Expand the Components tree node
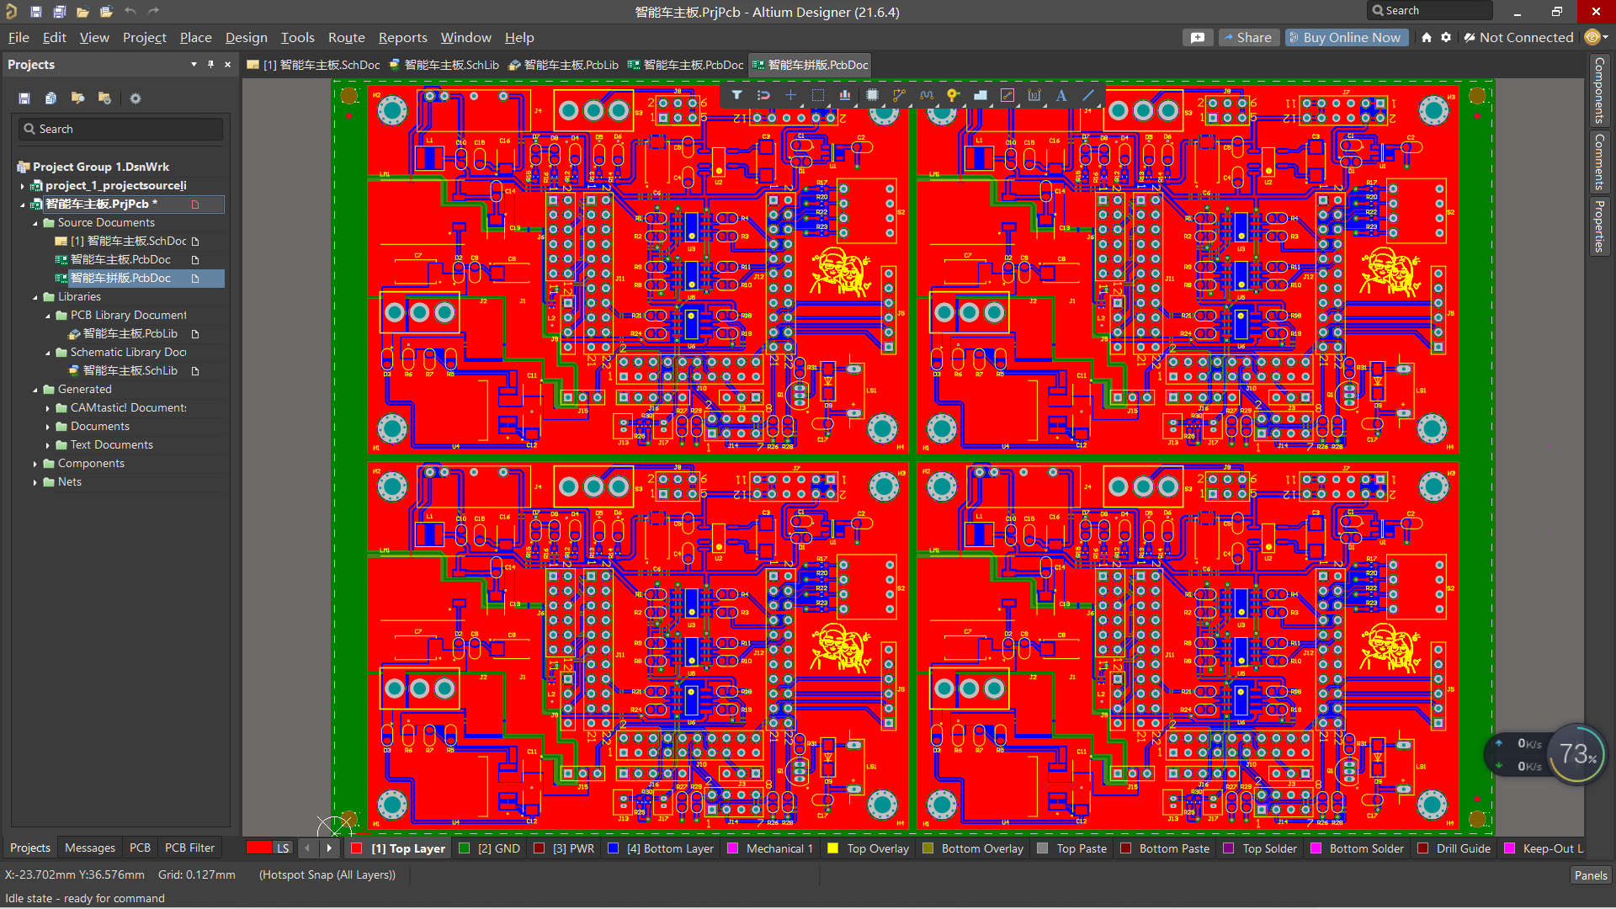 coord(35,463)
